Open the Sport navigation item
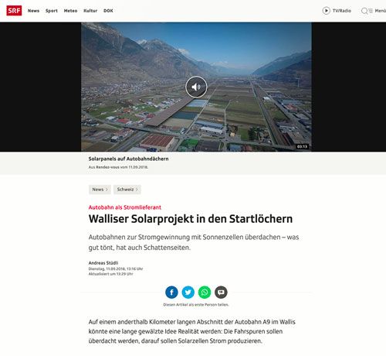386x356 pixels. coord(52,11)
